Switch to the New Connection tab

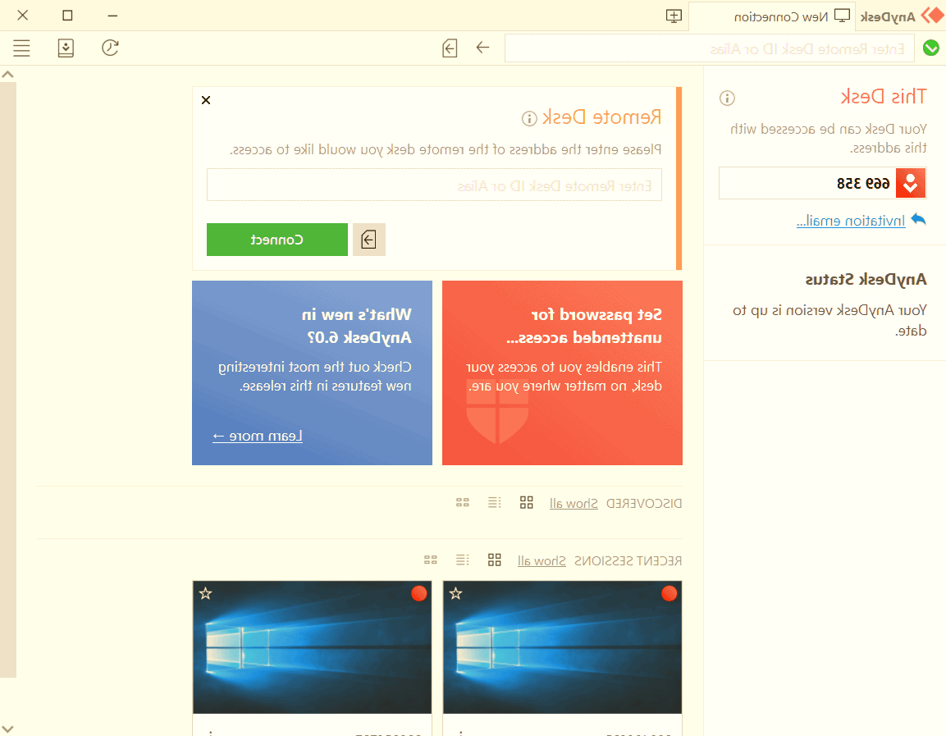click(x=771, y=15)
